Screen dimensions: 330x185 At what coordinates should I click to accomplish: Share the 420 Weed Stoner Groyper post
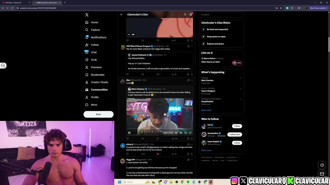pos(192,75)
